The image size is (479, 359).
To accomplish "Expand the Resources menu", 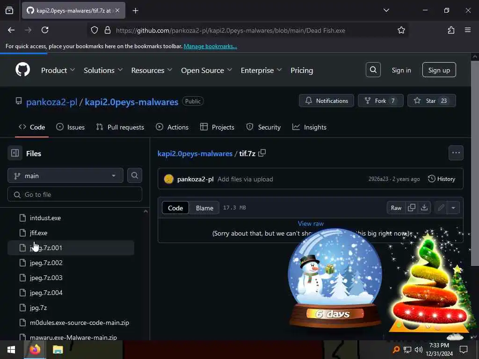I will click(152, 70).
